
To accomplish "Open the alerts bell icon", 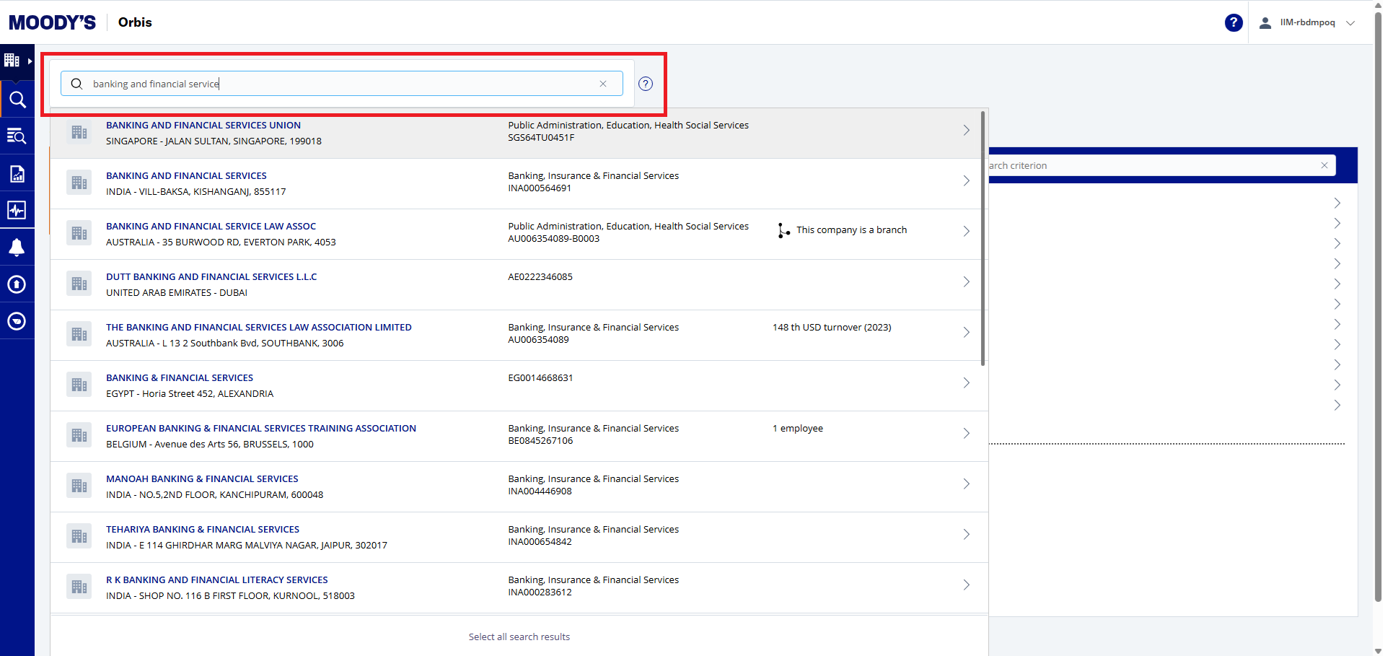I will pos(17,248).
